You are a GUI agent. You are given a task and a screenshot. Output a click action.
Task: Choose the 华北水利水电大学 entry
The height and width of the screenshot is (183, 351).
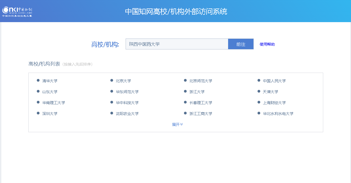click(278, 114)
